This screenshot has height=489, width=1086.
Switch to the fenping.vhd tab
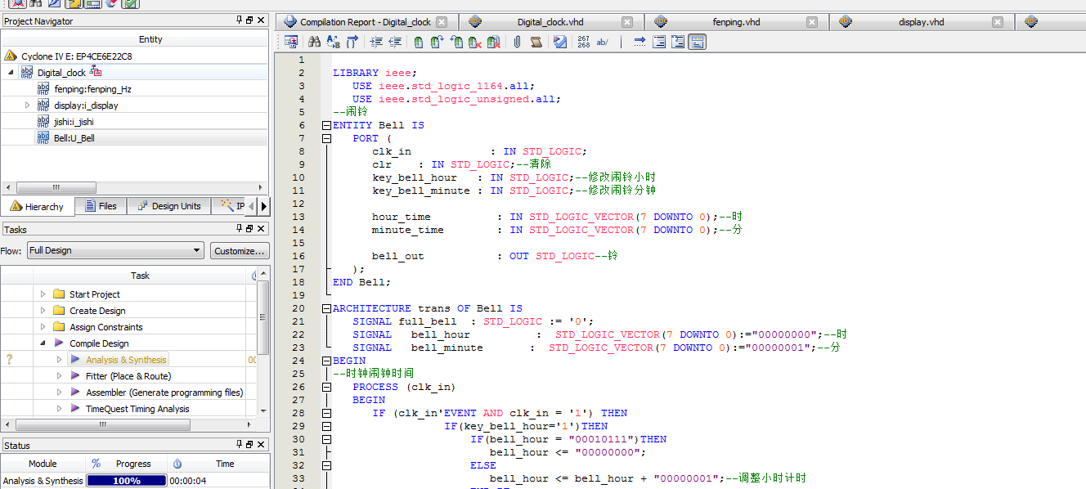(737, 22)
